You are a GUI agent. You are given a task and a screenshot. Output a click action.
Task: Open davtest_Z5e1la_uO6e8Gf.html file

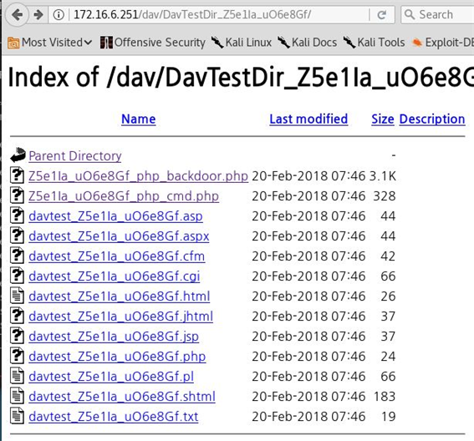point(120,296)
